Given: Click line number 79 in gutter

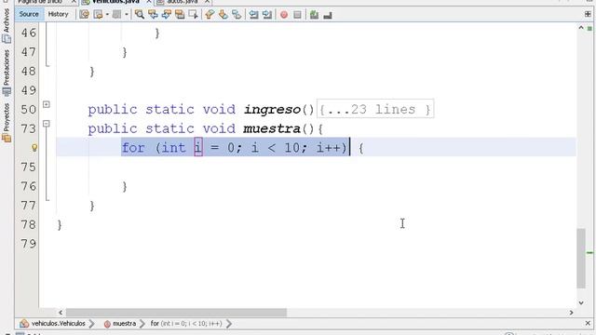Looking at the screenshot, I should [29, 244].
